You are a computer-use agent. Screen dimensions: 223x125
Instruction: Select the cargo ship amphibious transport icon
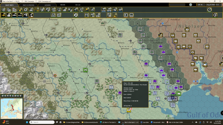click(20, 15)
